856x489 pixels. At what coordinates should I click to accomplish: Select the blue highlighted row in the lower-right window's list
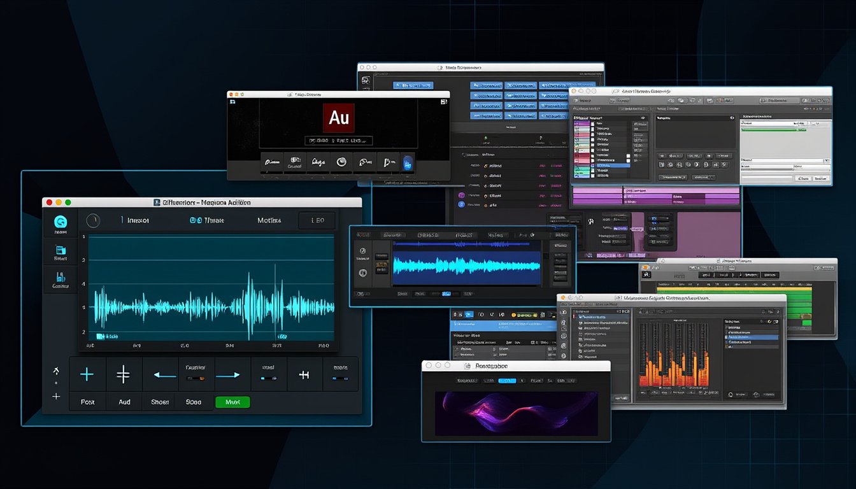(x=752, y=337)
